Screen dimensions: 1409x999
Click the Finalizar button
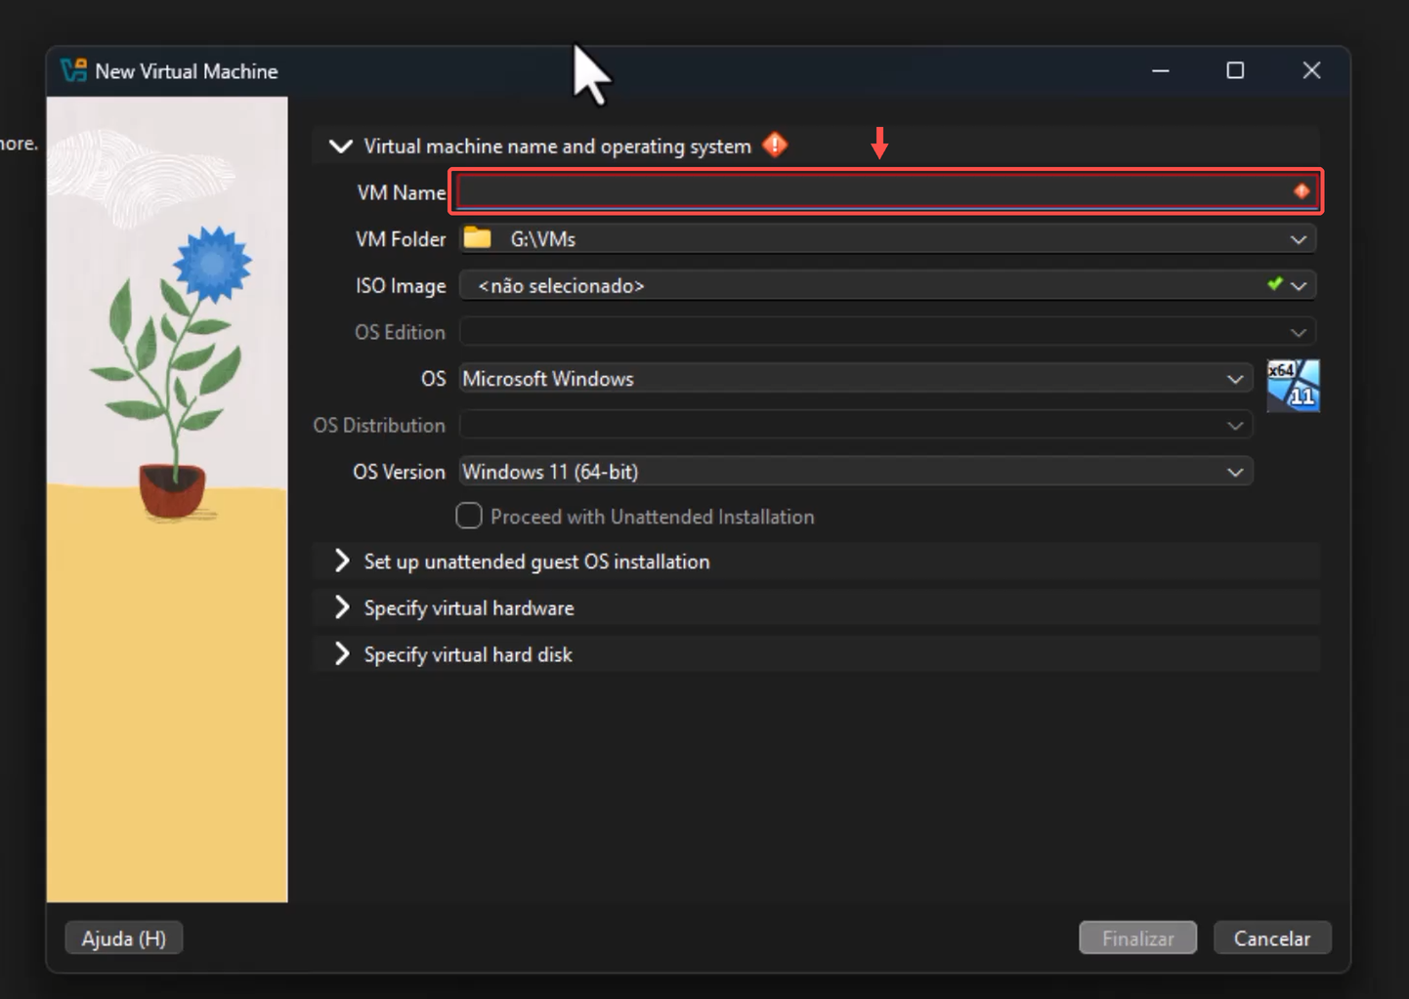point(1137,938)
